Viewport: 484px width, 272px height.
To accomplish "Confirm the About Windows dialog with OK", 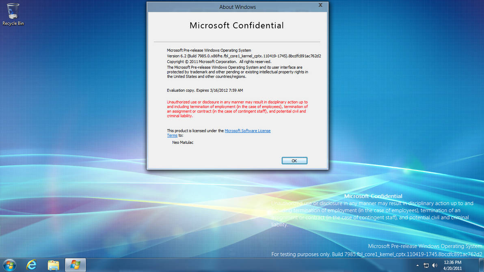I will pos(294,160).
